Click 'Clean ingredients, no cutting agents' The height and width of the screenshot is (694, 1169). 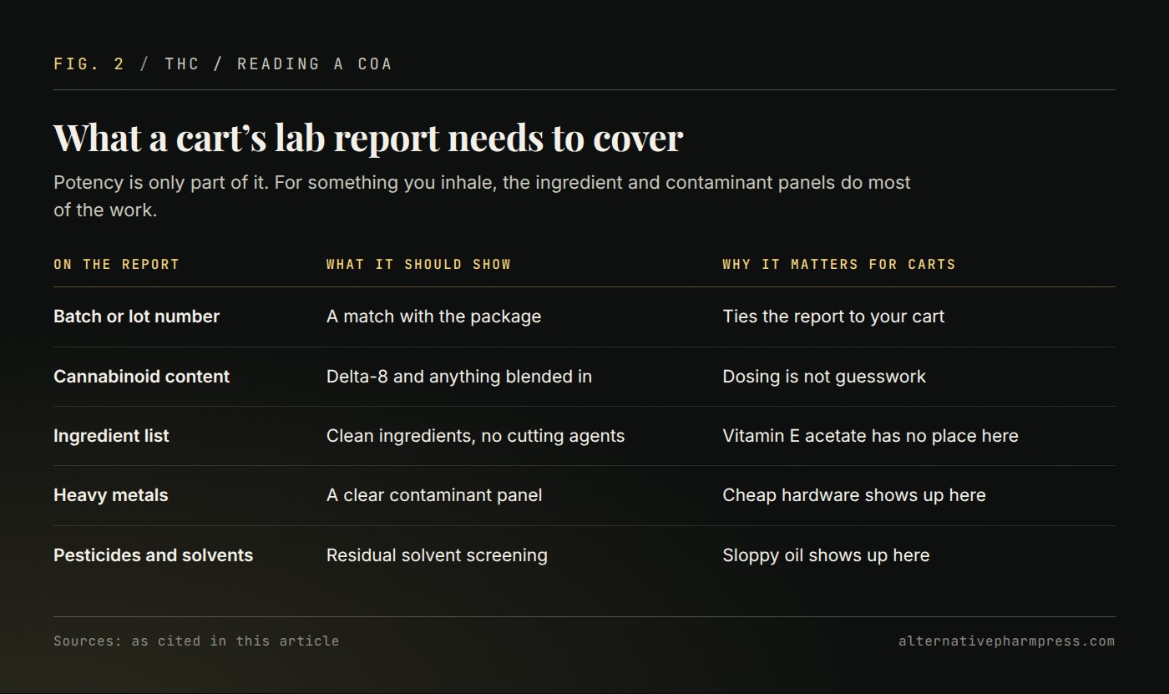pos(475,436)
